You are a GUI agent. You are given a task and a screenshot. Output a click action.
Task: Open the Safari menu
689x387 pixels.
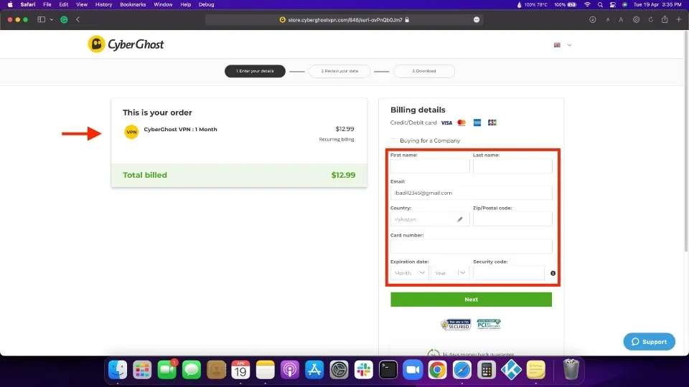[28, 4]
